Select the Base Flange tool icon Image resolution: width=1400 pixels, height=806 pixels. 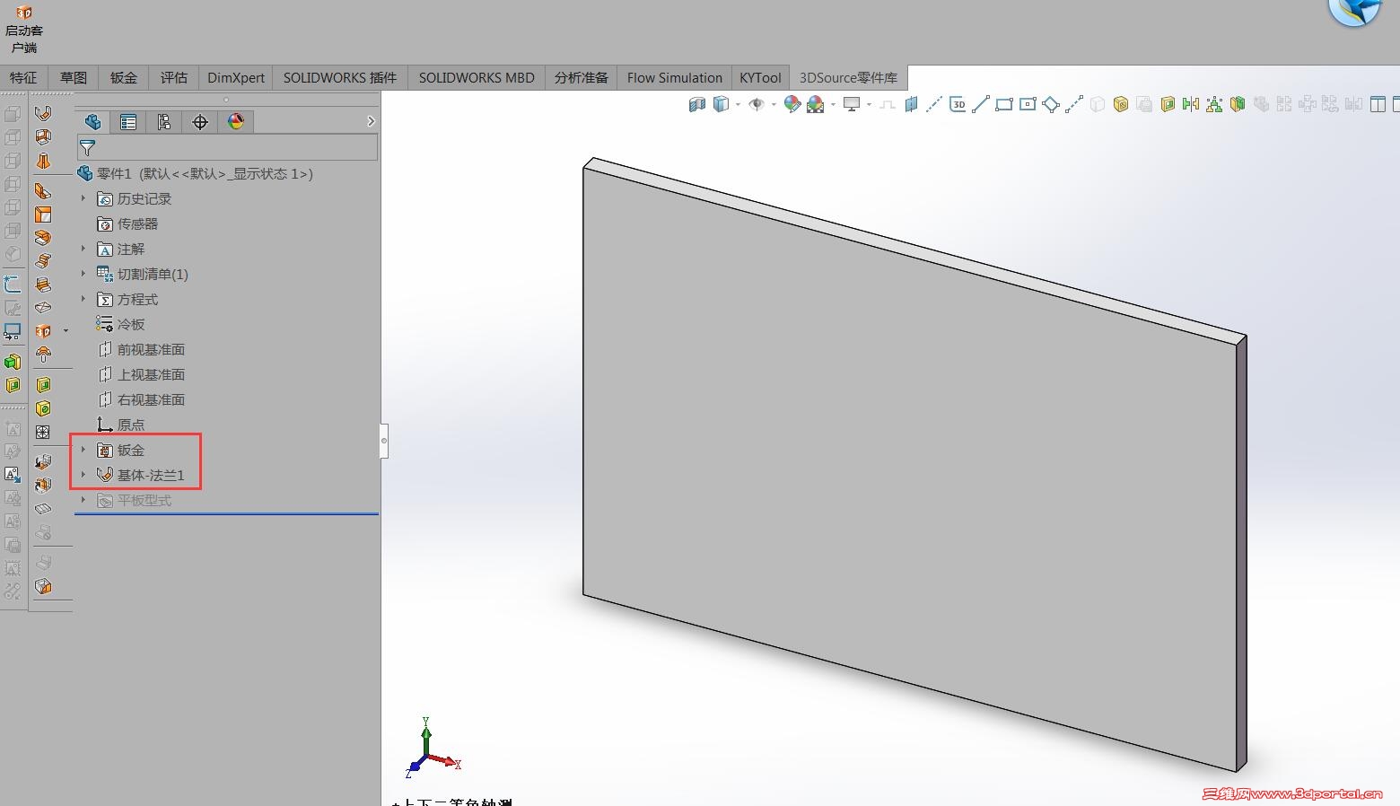pos(43,113)
